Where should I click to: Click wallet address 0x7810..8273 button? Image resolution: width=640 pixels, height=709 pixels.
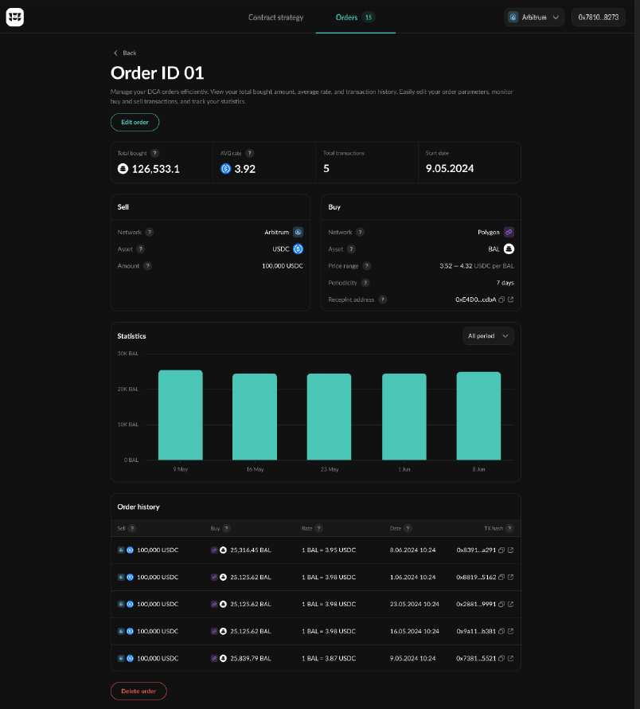[x=599, y=18]
